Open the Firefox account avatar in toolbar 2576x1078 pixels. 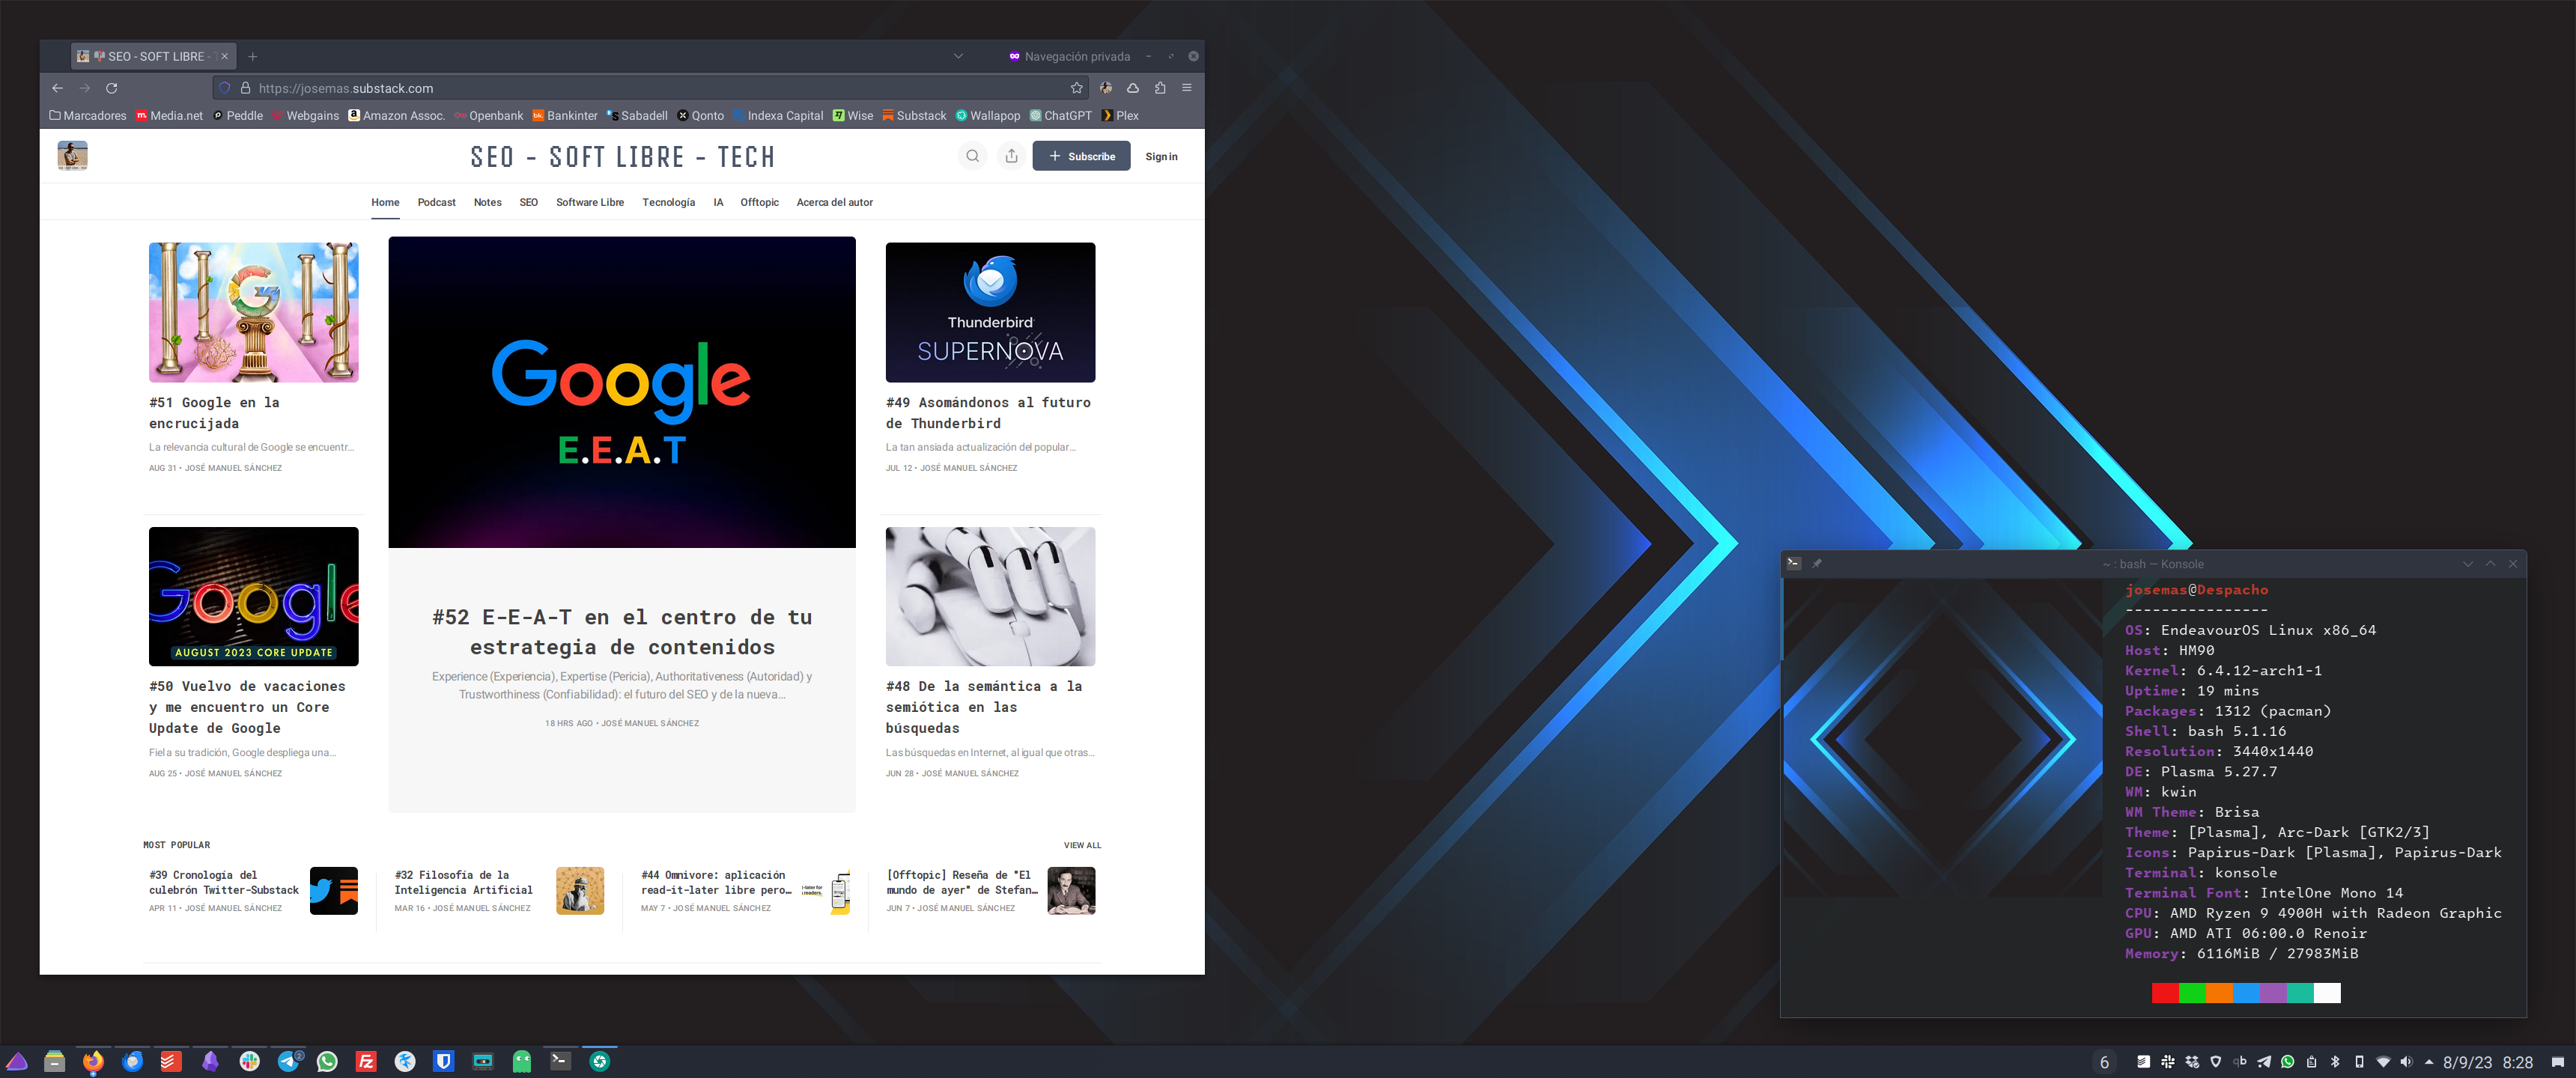pyautogui.click(x=1106, y=88)
